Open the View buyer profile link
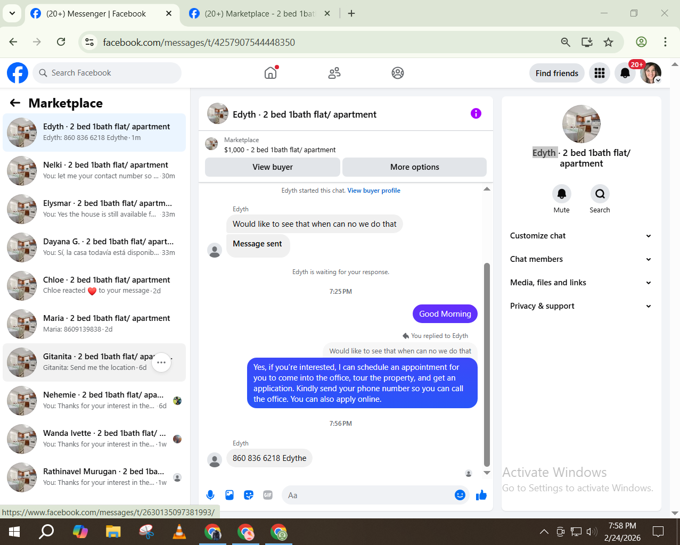Viewport: 680px width, 545px height. click(374, 191)
